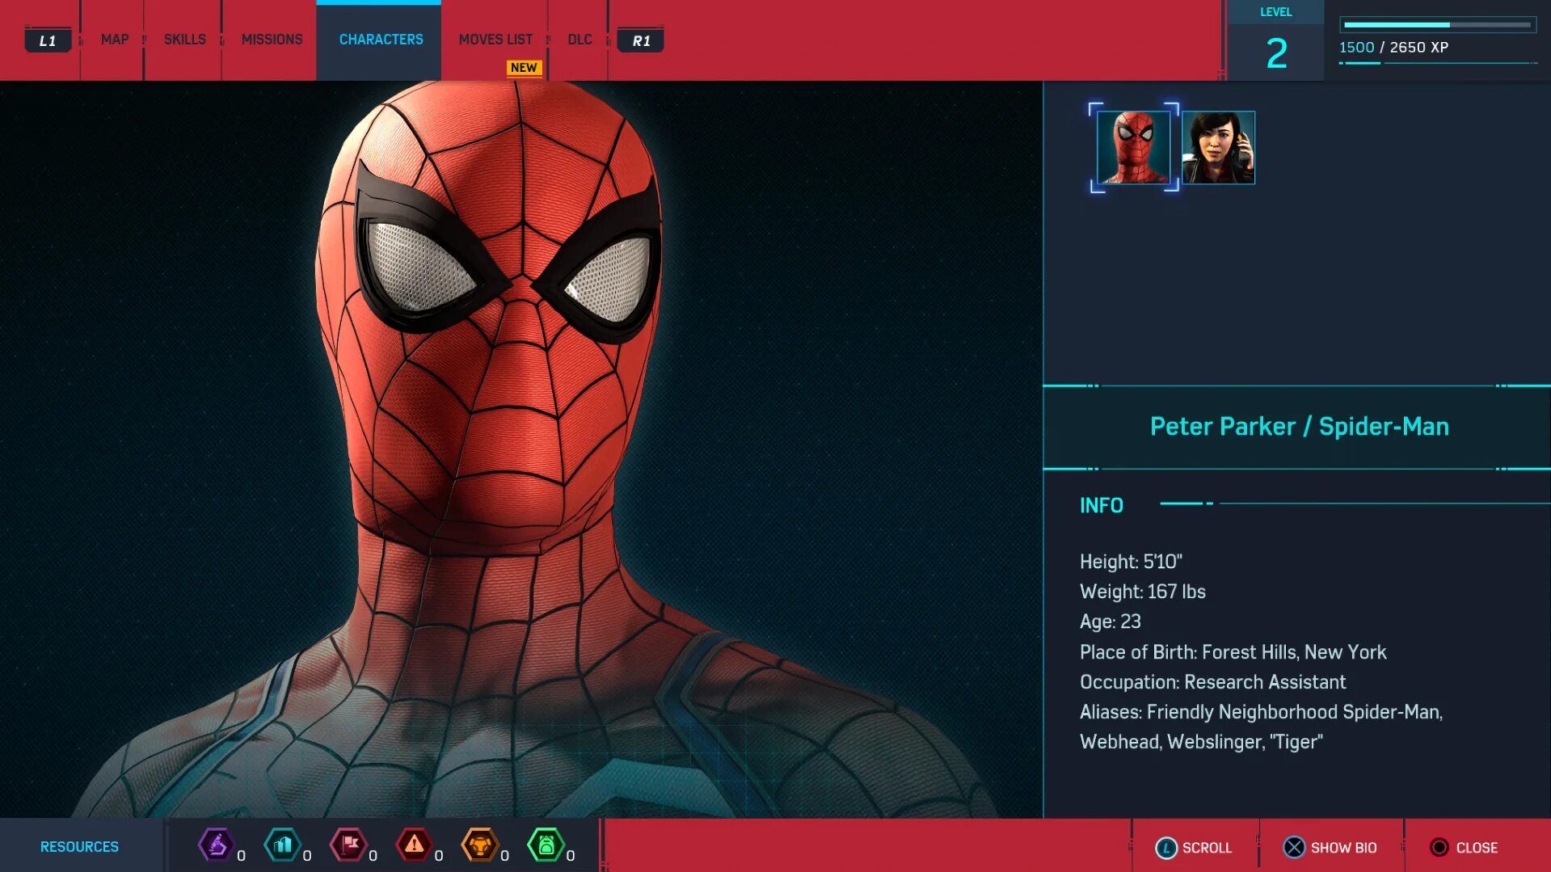Click Occupation: Research Assistant line

(x=1212, y=682)
